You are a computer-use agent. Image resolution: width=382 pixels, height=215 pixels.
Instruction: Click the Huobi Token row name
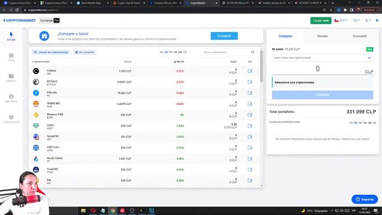point(54,158)
